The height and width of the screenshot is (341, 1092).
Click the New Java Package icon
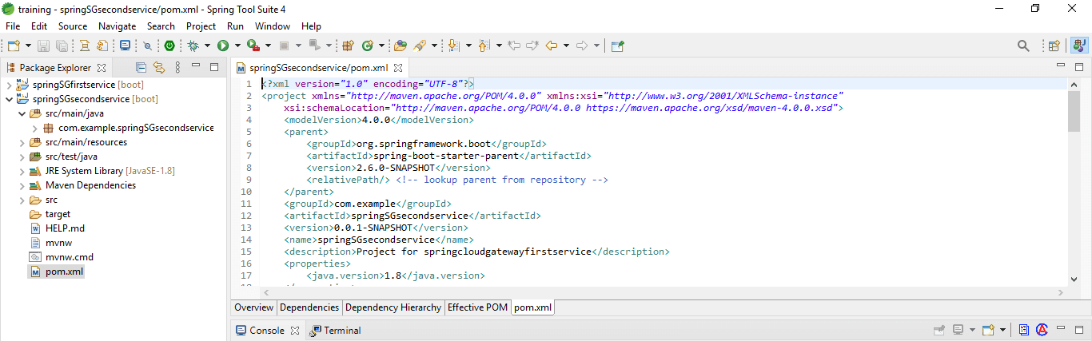pyautogui.click(x=348, y=46)
